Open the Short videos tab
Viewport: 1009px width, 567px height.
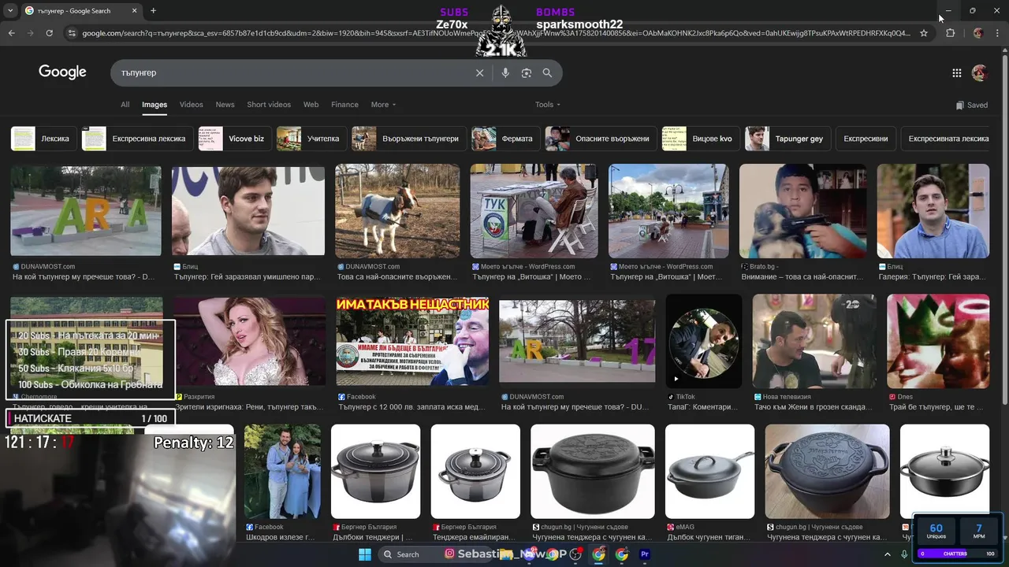tap(269, 105)
